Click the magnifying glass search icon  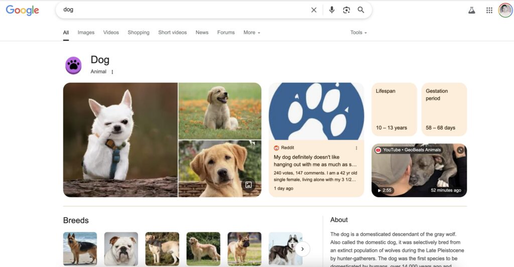(x=361, y=10)
